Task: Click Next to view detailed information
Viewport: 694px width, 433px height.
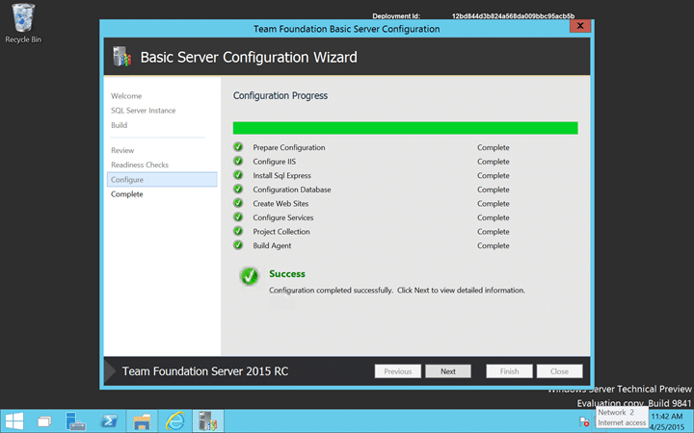Action: [x=448, y=371]
